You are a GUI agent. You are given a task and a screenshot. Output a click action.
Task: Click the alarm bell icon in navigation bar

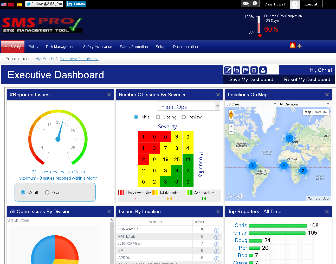[x=293, y=46]
